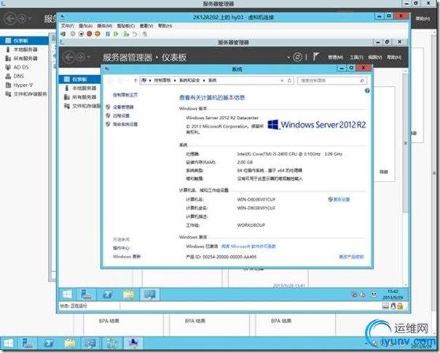440x353 pixels.
Task: Click the red Shut Down VM icon
Action: tap(89, 34)
